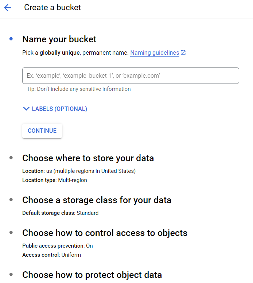Screen dimensions: 253x283
Task: Click the bullet beside Choose where to store data
Action: (11, 158)
